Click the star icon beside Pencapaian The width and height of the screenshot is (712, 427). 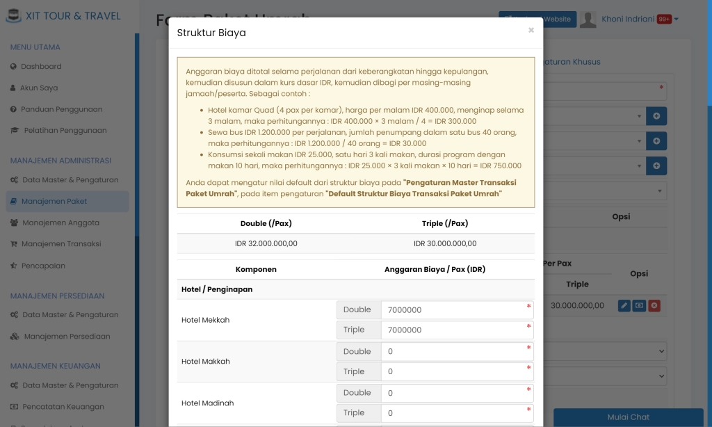pos(13,266)
